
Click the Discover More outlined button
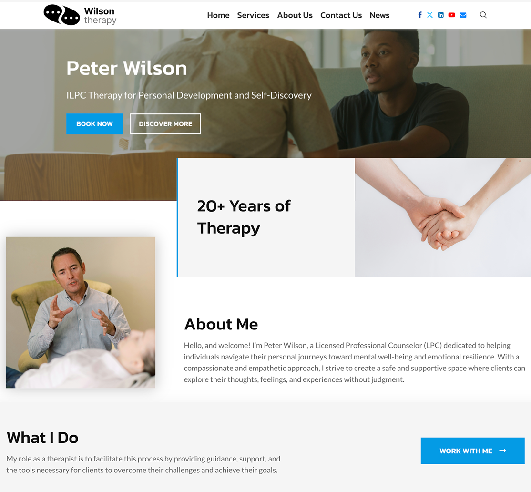point(165,124)
